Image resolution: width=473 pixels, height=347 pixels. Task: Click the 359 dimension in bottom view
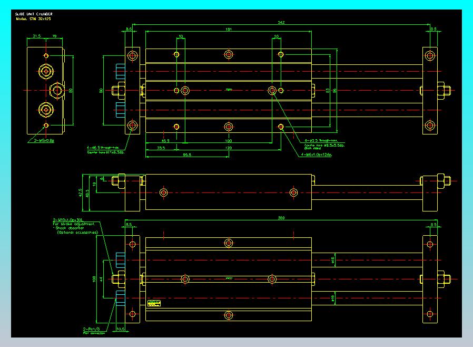281,218
